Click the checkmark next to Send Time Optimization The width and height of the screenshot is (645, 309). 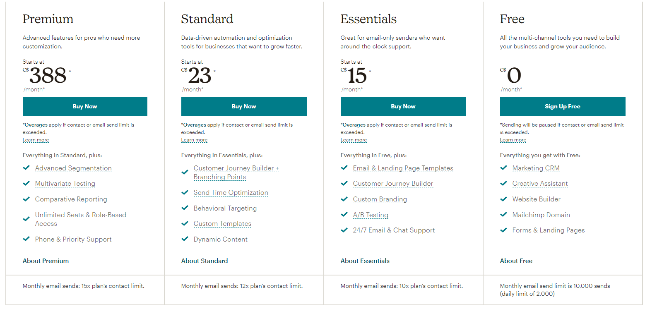pos(185,192)
